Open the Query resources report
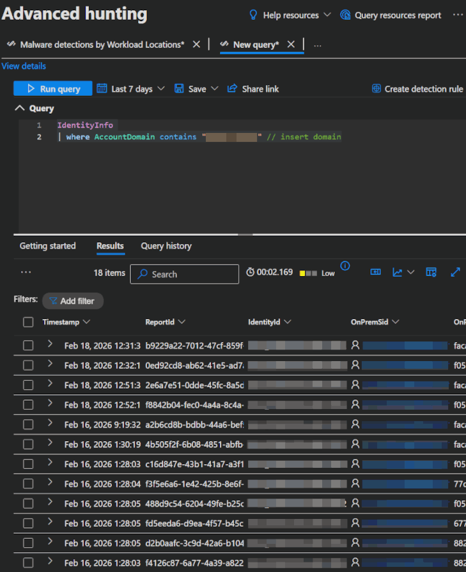Screen dimensions: 466x572 pos(391,15)
